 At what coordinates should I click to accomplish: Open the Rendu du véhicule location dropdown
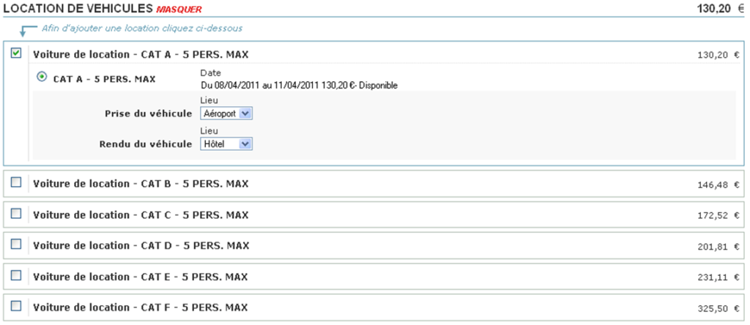226,144
